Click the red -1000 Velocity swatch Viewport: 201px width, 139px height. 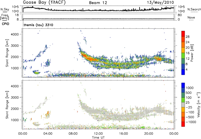pos(183,124)
